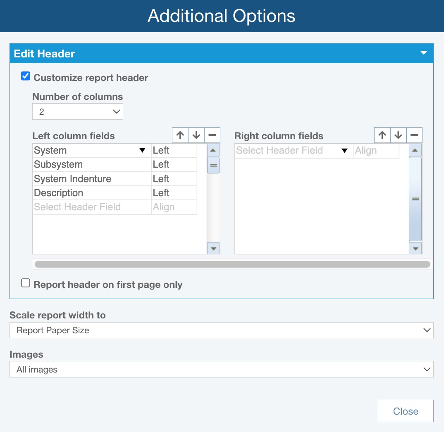Click remove (minus) button for right column fields
Image resolution: width=444 pixels, height=432 pixels.
[414, 135]
